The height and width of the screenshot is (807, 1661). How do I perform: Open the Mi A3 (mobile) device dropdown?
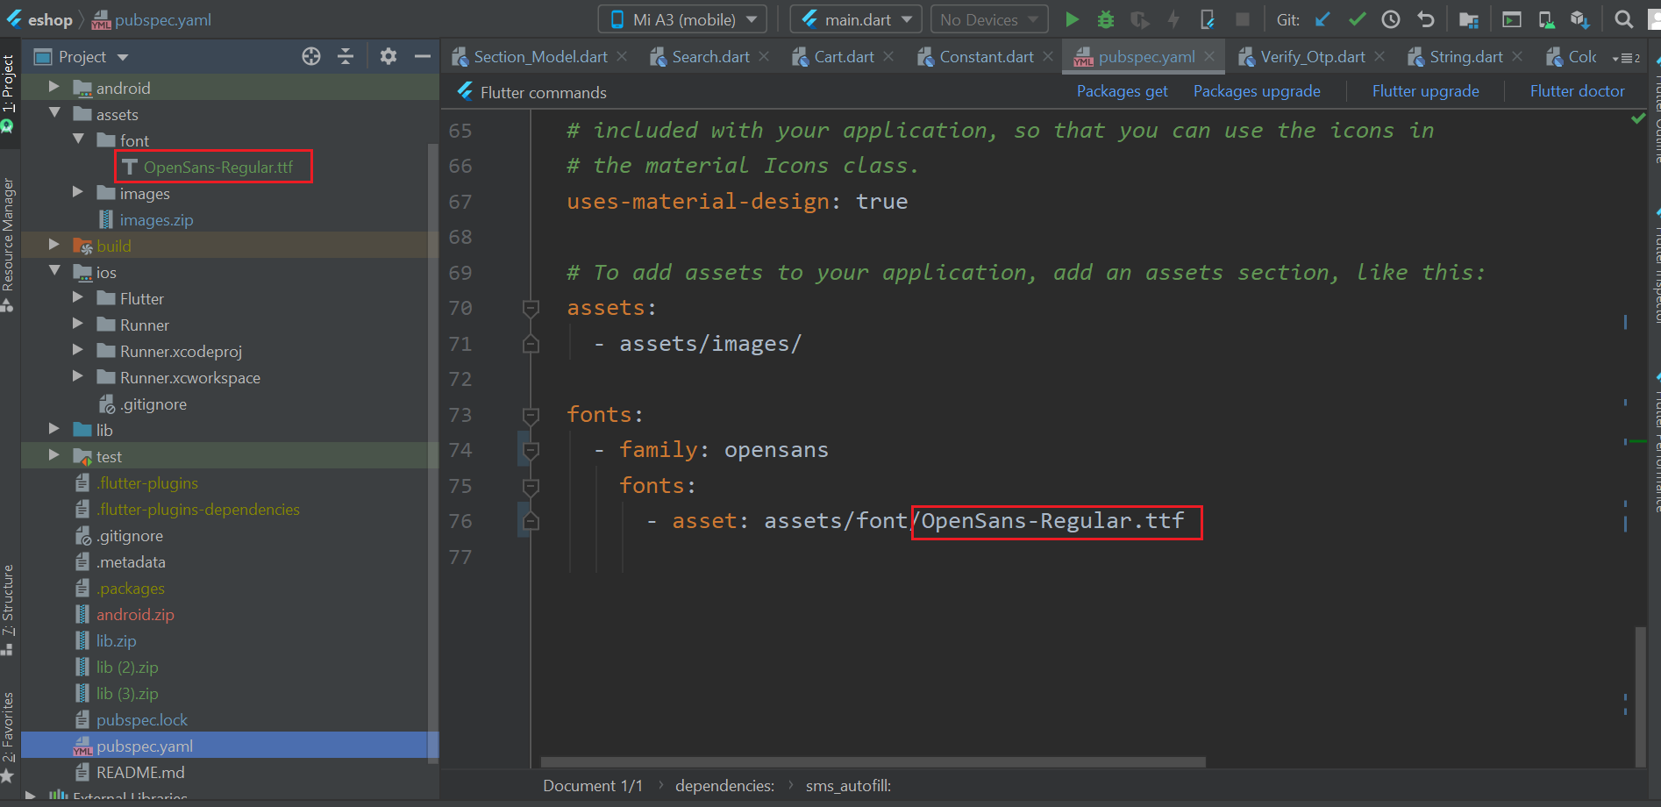pos(682,19)
